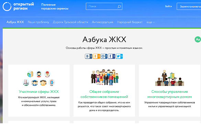Click the Aa font size icon
This screenshot has height=128, width=201.
point(198,39)
